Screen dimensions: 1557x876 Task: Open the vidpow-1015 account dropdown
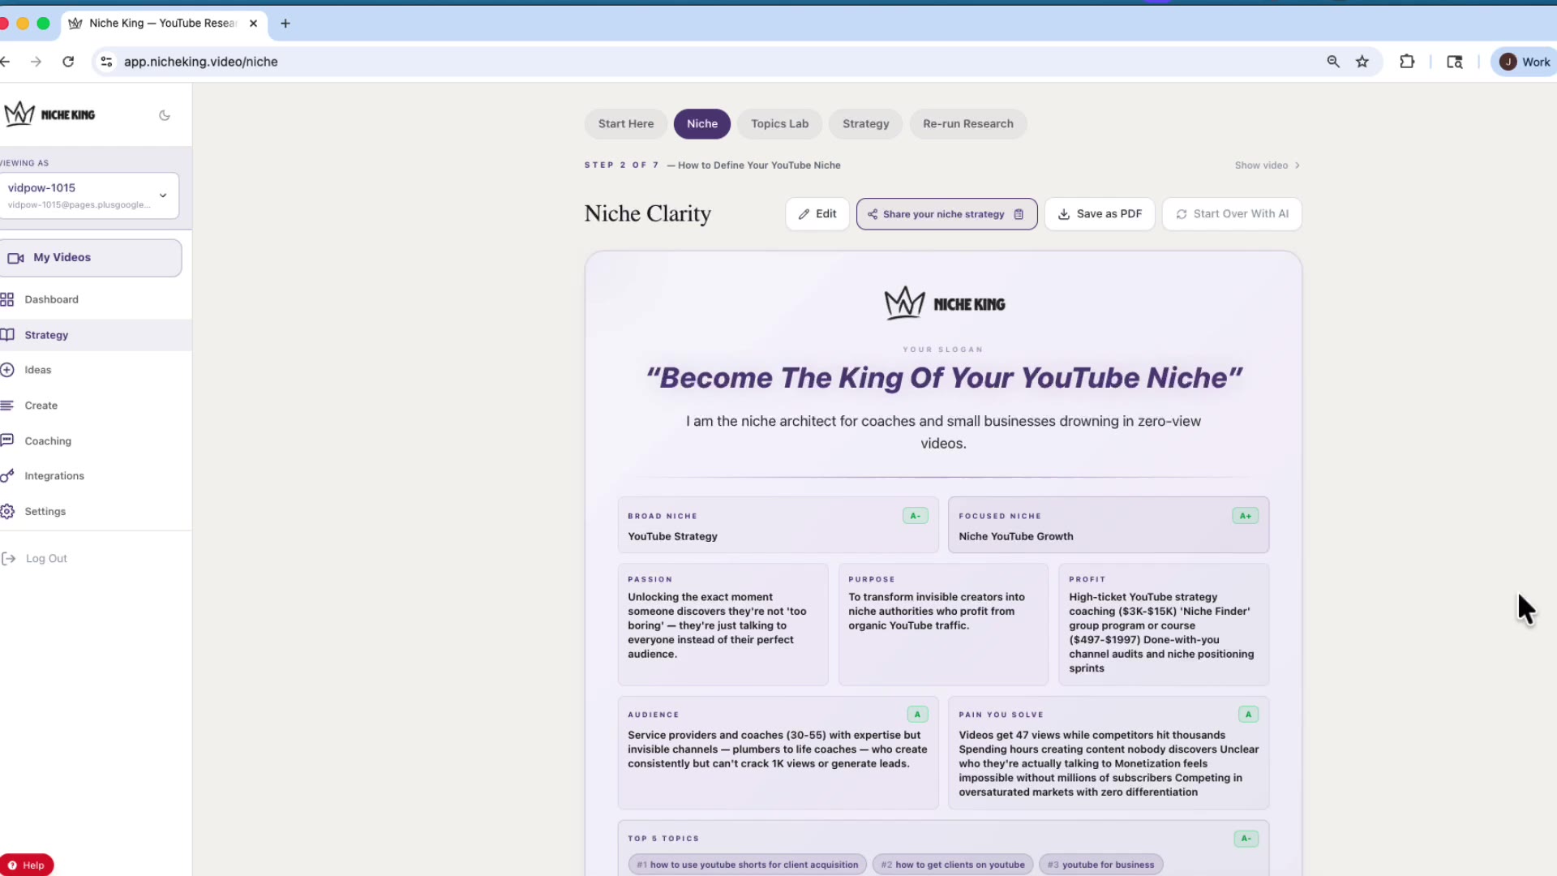pos(88,195)
